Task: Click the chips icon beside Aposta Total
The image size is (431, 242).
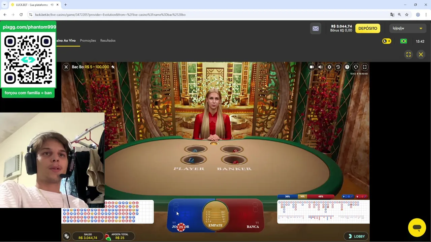Action: (x=107, y=237)
